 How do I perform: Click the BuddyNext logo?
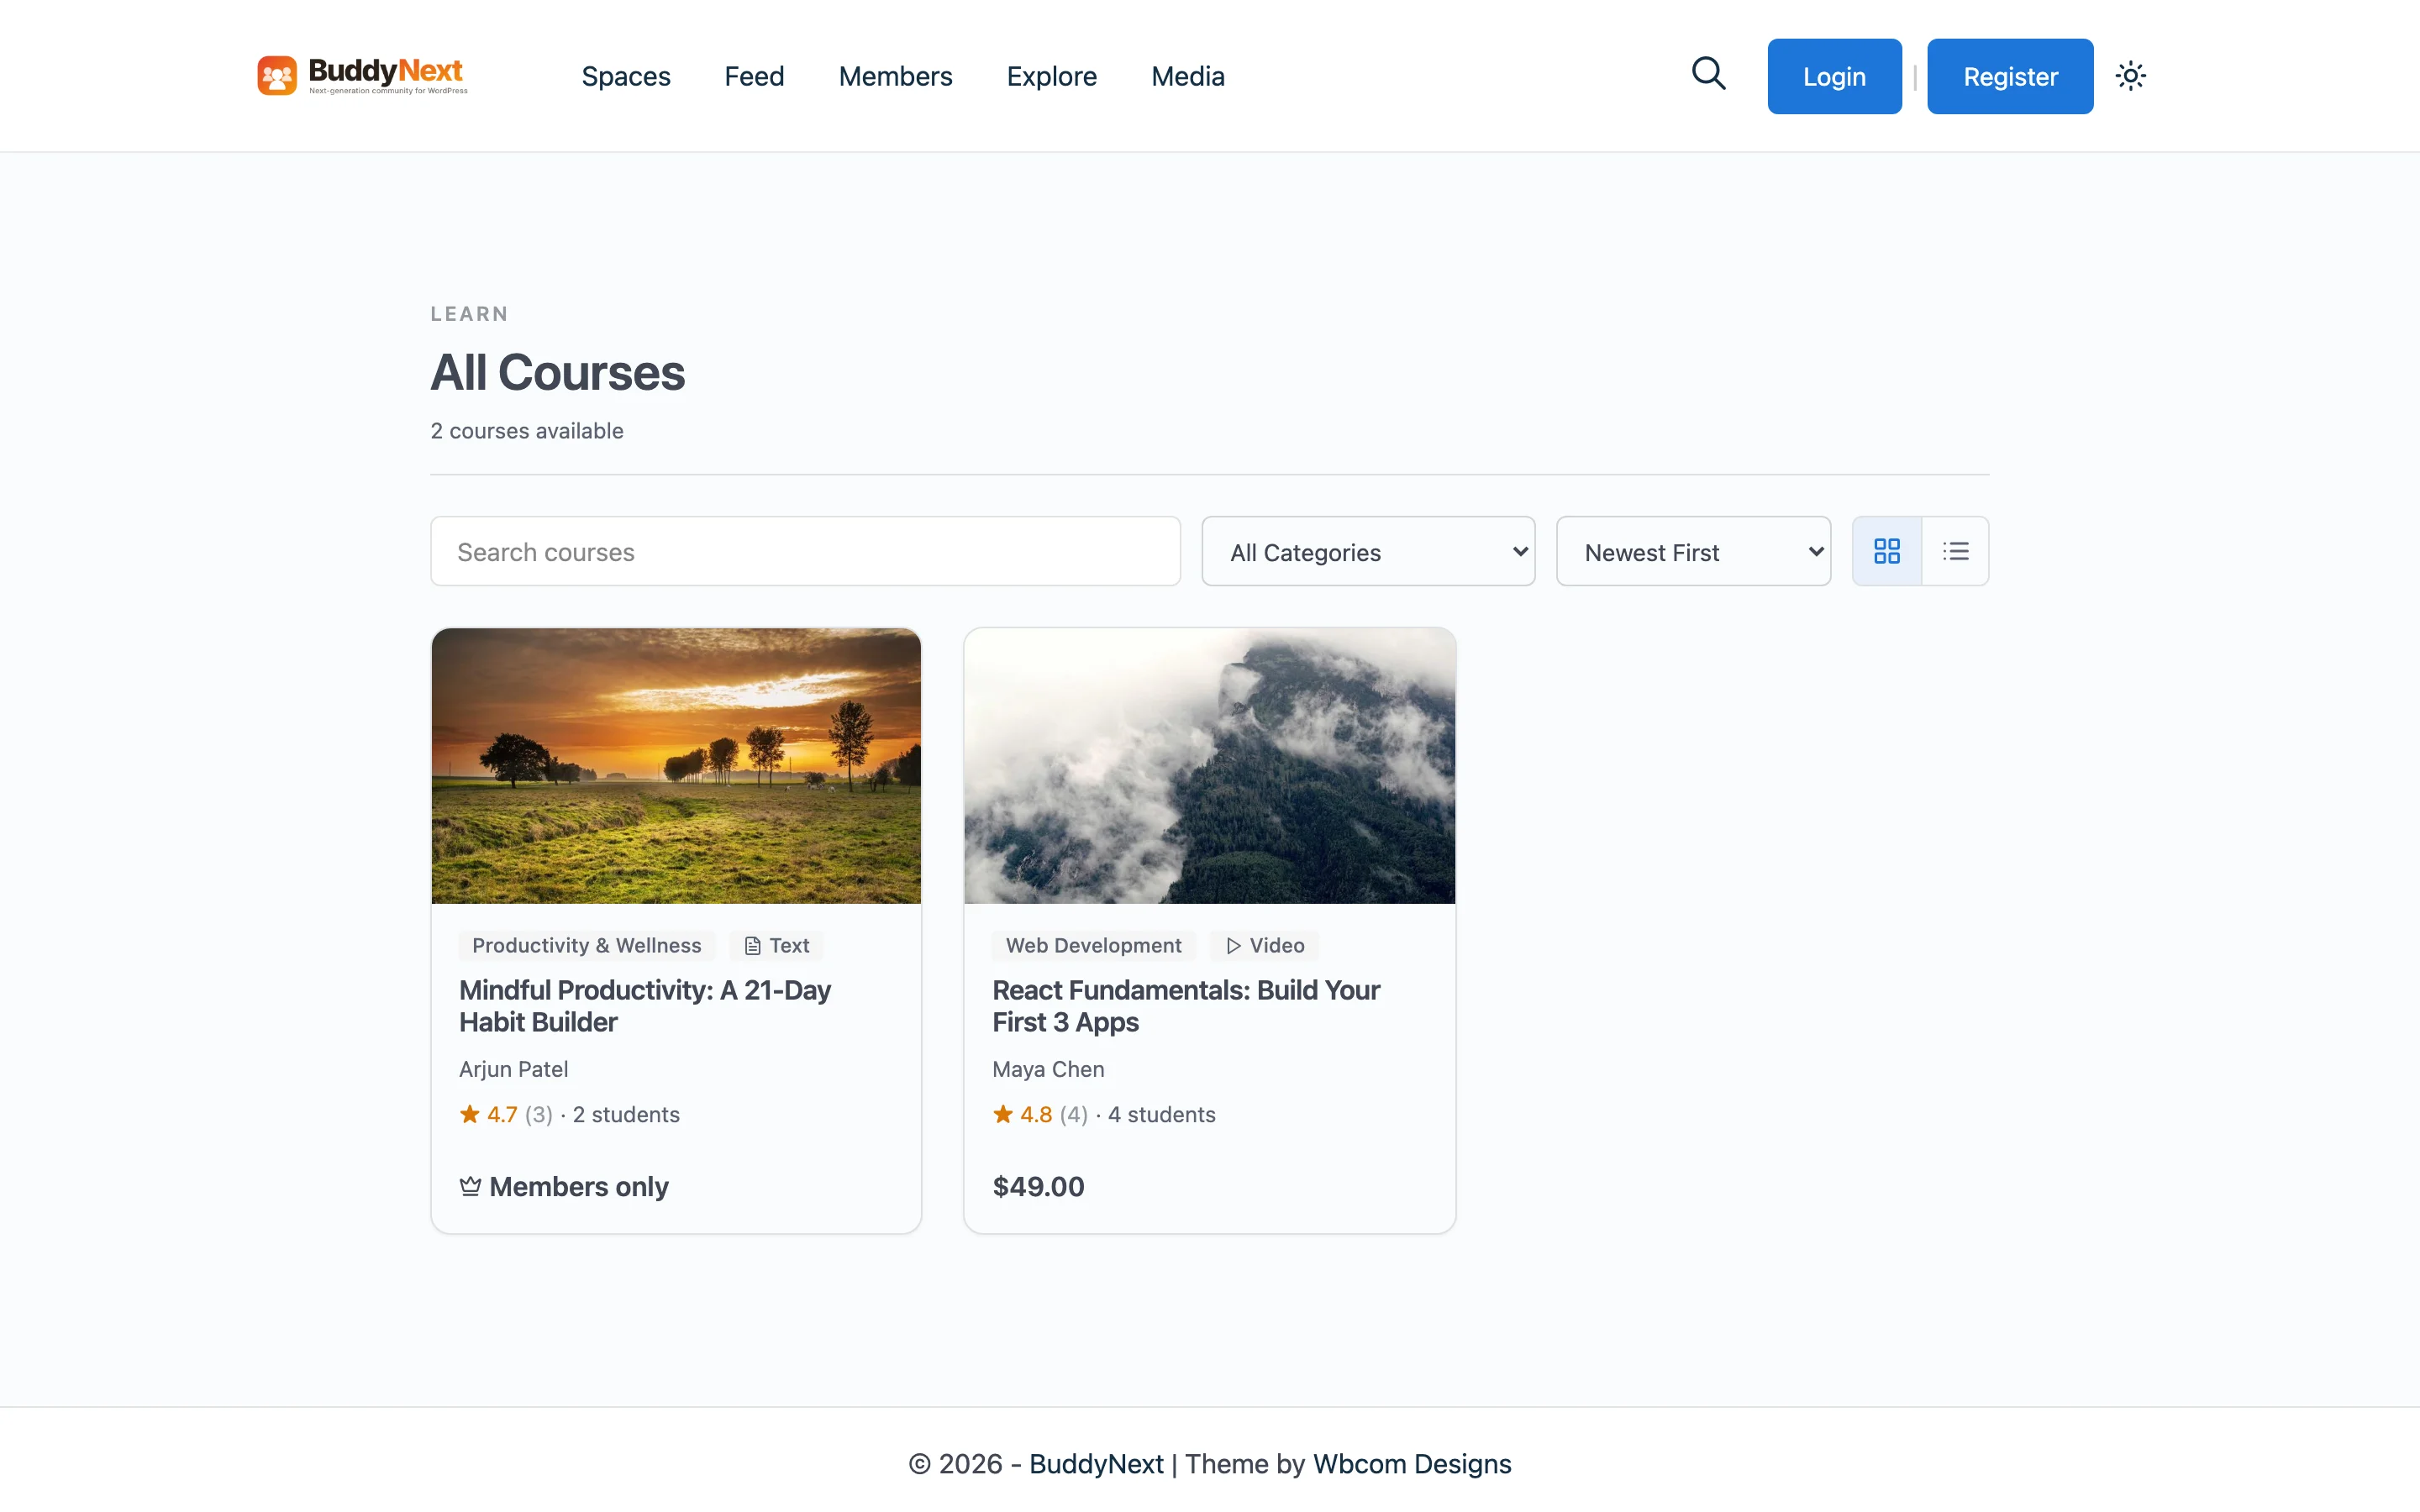coord(362,75)
